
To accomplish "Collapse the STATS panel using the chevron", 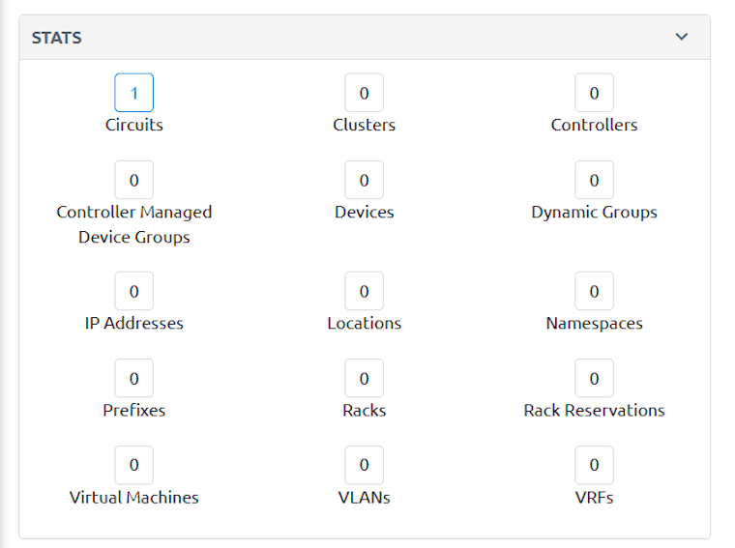I will point(681,37).
